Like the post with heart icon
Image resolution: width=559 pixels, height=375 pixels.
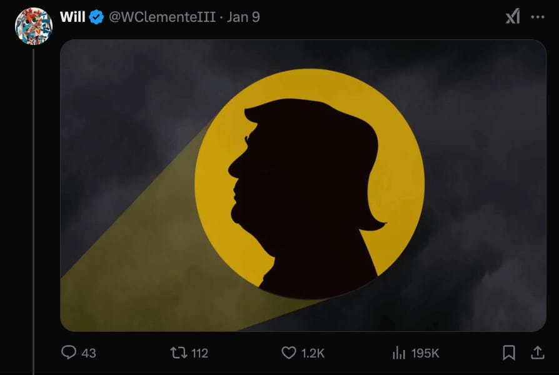pos(289,352)
